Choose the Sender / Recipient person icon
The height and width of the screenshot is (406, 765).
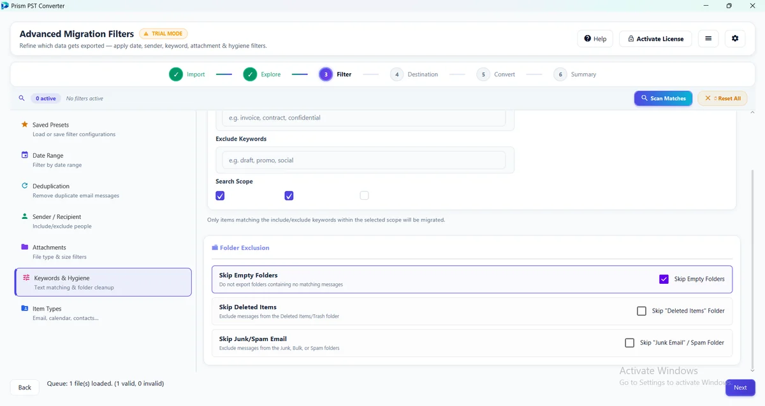(x=25, y=216)
